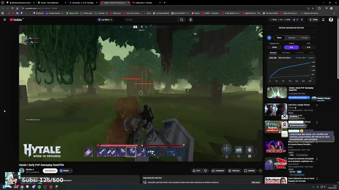The height and width of the screenshot is (190, 339).
Task: Click the VPH 4.7K value
Action: tap(309, 47)
